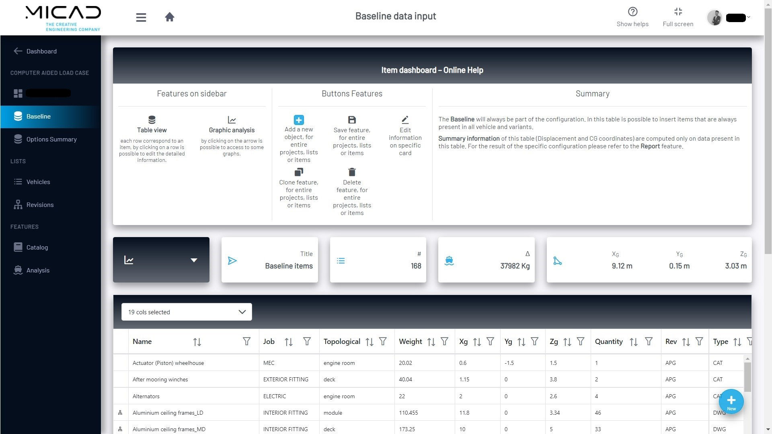Click the table vertical scrollbar

[747, 377]
